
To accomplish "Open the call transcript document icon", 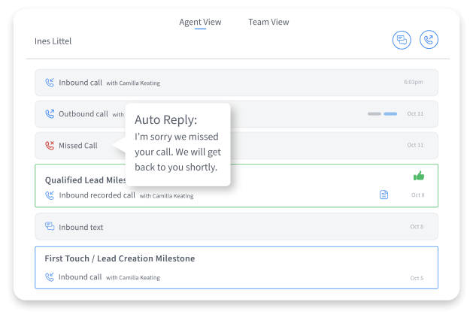I will point(384,195).
